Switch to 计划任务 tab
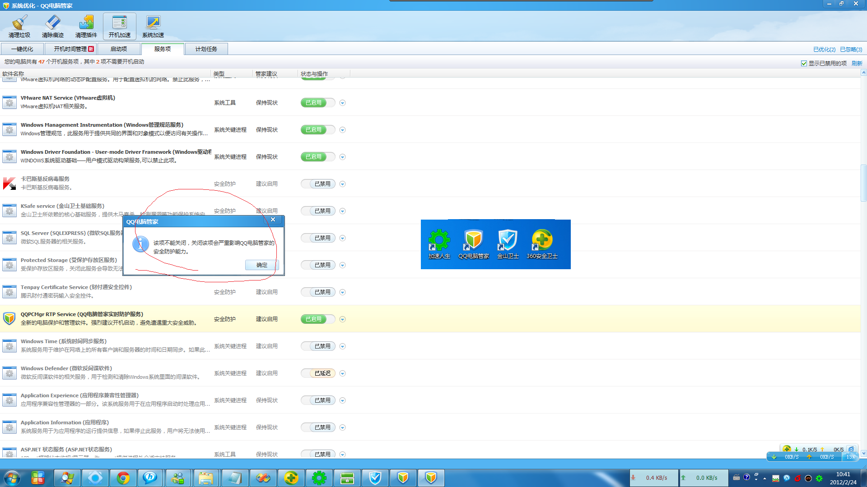Screen dimensions: 867x487 click(206, 49)
